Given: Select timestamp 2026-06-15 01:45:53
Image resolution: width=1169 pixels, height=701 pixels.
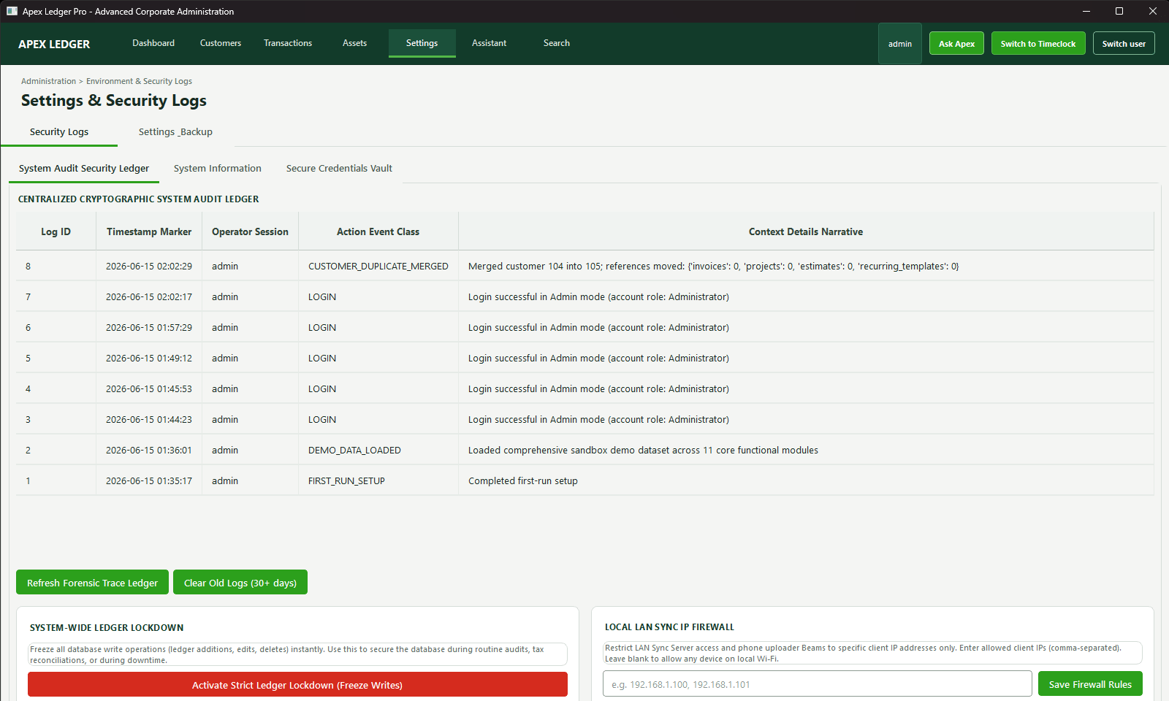Looking at the screenshot, I should pos(149,389).
